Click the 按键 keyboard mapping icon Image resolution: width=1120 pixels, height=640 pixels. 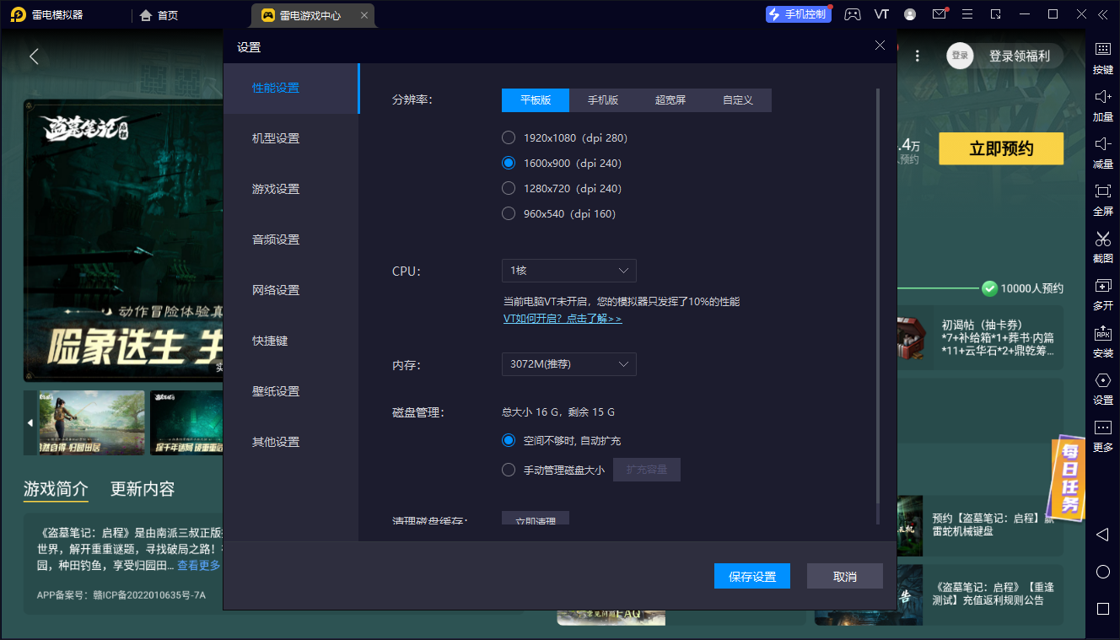point(1102,49)
